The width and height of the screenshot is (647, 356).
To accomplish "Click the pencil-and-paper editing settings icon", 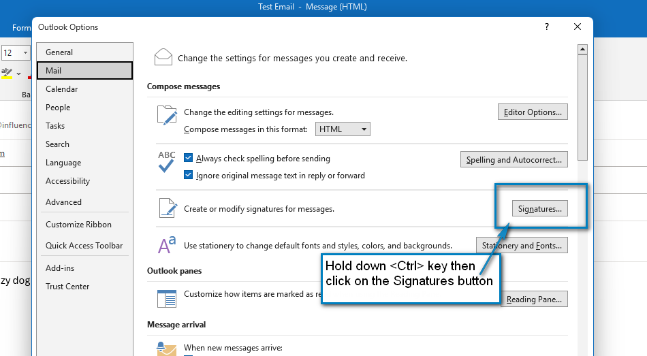I will [167, 114].
